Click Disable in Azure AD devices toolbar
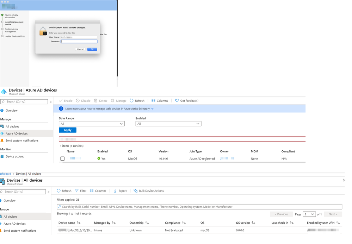352x244 pixels. (83, 101)
